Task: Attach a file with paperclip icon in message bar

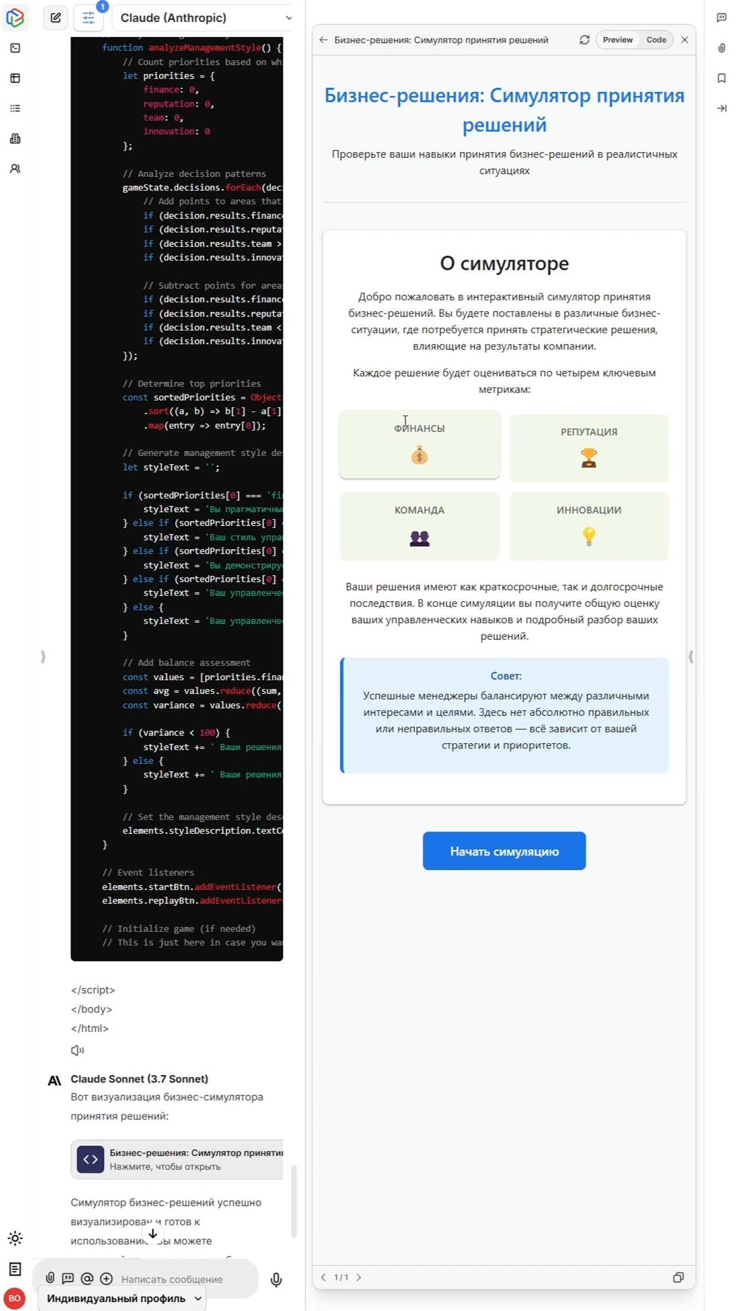Action: coord(50,1278)
